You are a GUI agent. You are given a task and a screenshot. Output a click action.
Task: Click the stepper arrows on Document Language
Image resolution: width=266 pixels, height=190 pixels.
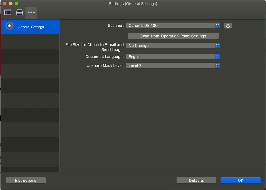tap(217, 57)
